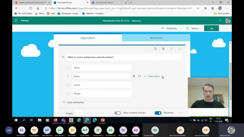This screenshot has width=244, height=137.
Task: Select Norja radio option
Action: (68, 68)
